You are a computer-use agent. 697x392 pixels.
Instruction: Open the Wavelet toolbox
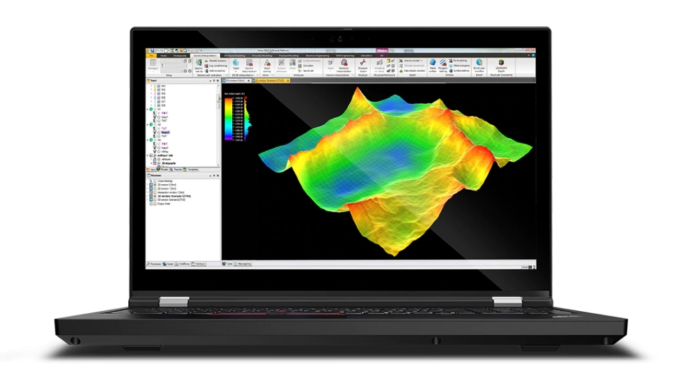[x=217, y=61]
